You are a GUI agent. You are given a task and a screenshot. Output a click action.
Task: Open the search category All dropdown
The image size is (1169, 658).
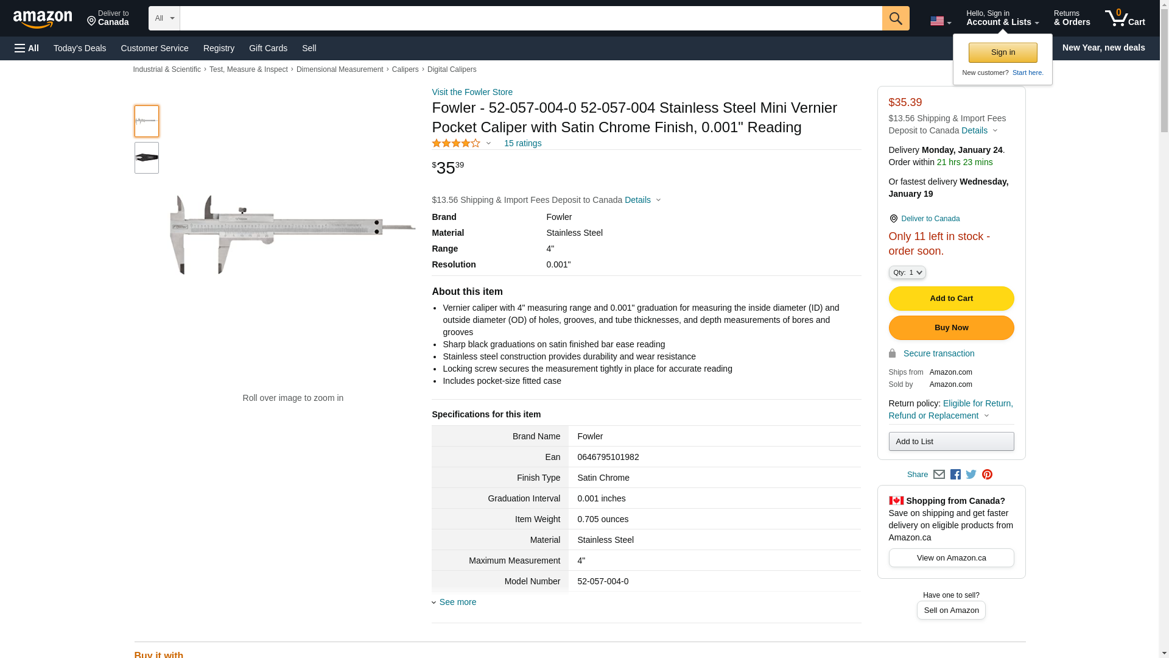pos(164,18)
